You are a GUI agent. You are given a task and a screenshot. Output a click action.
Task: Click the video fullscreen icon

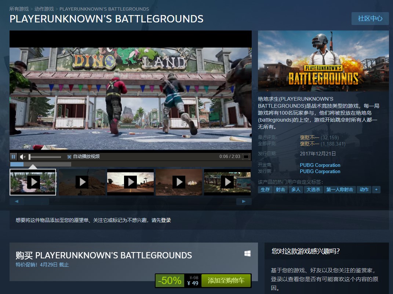[246, 157]
